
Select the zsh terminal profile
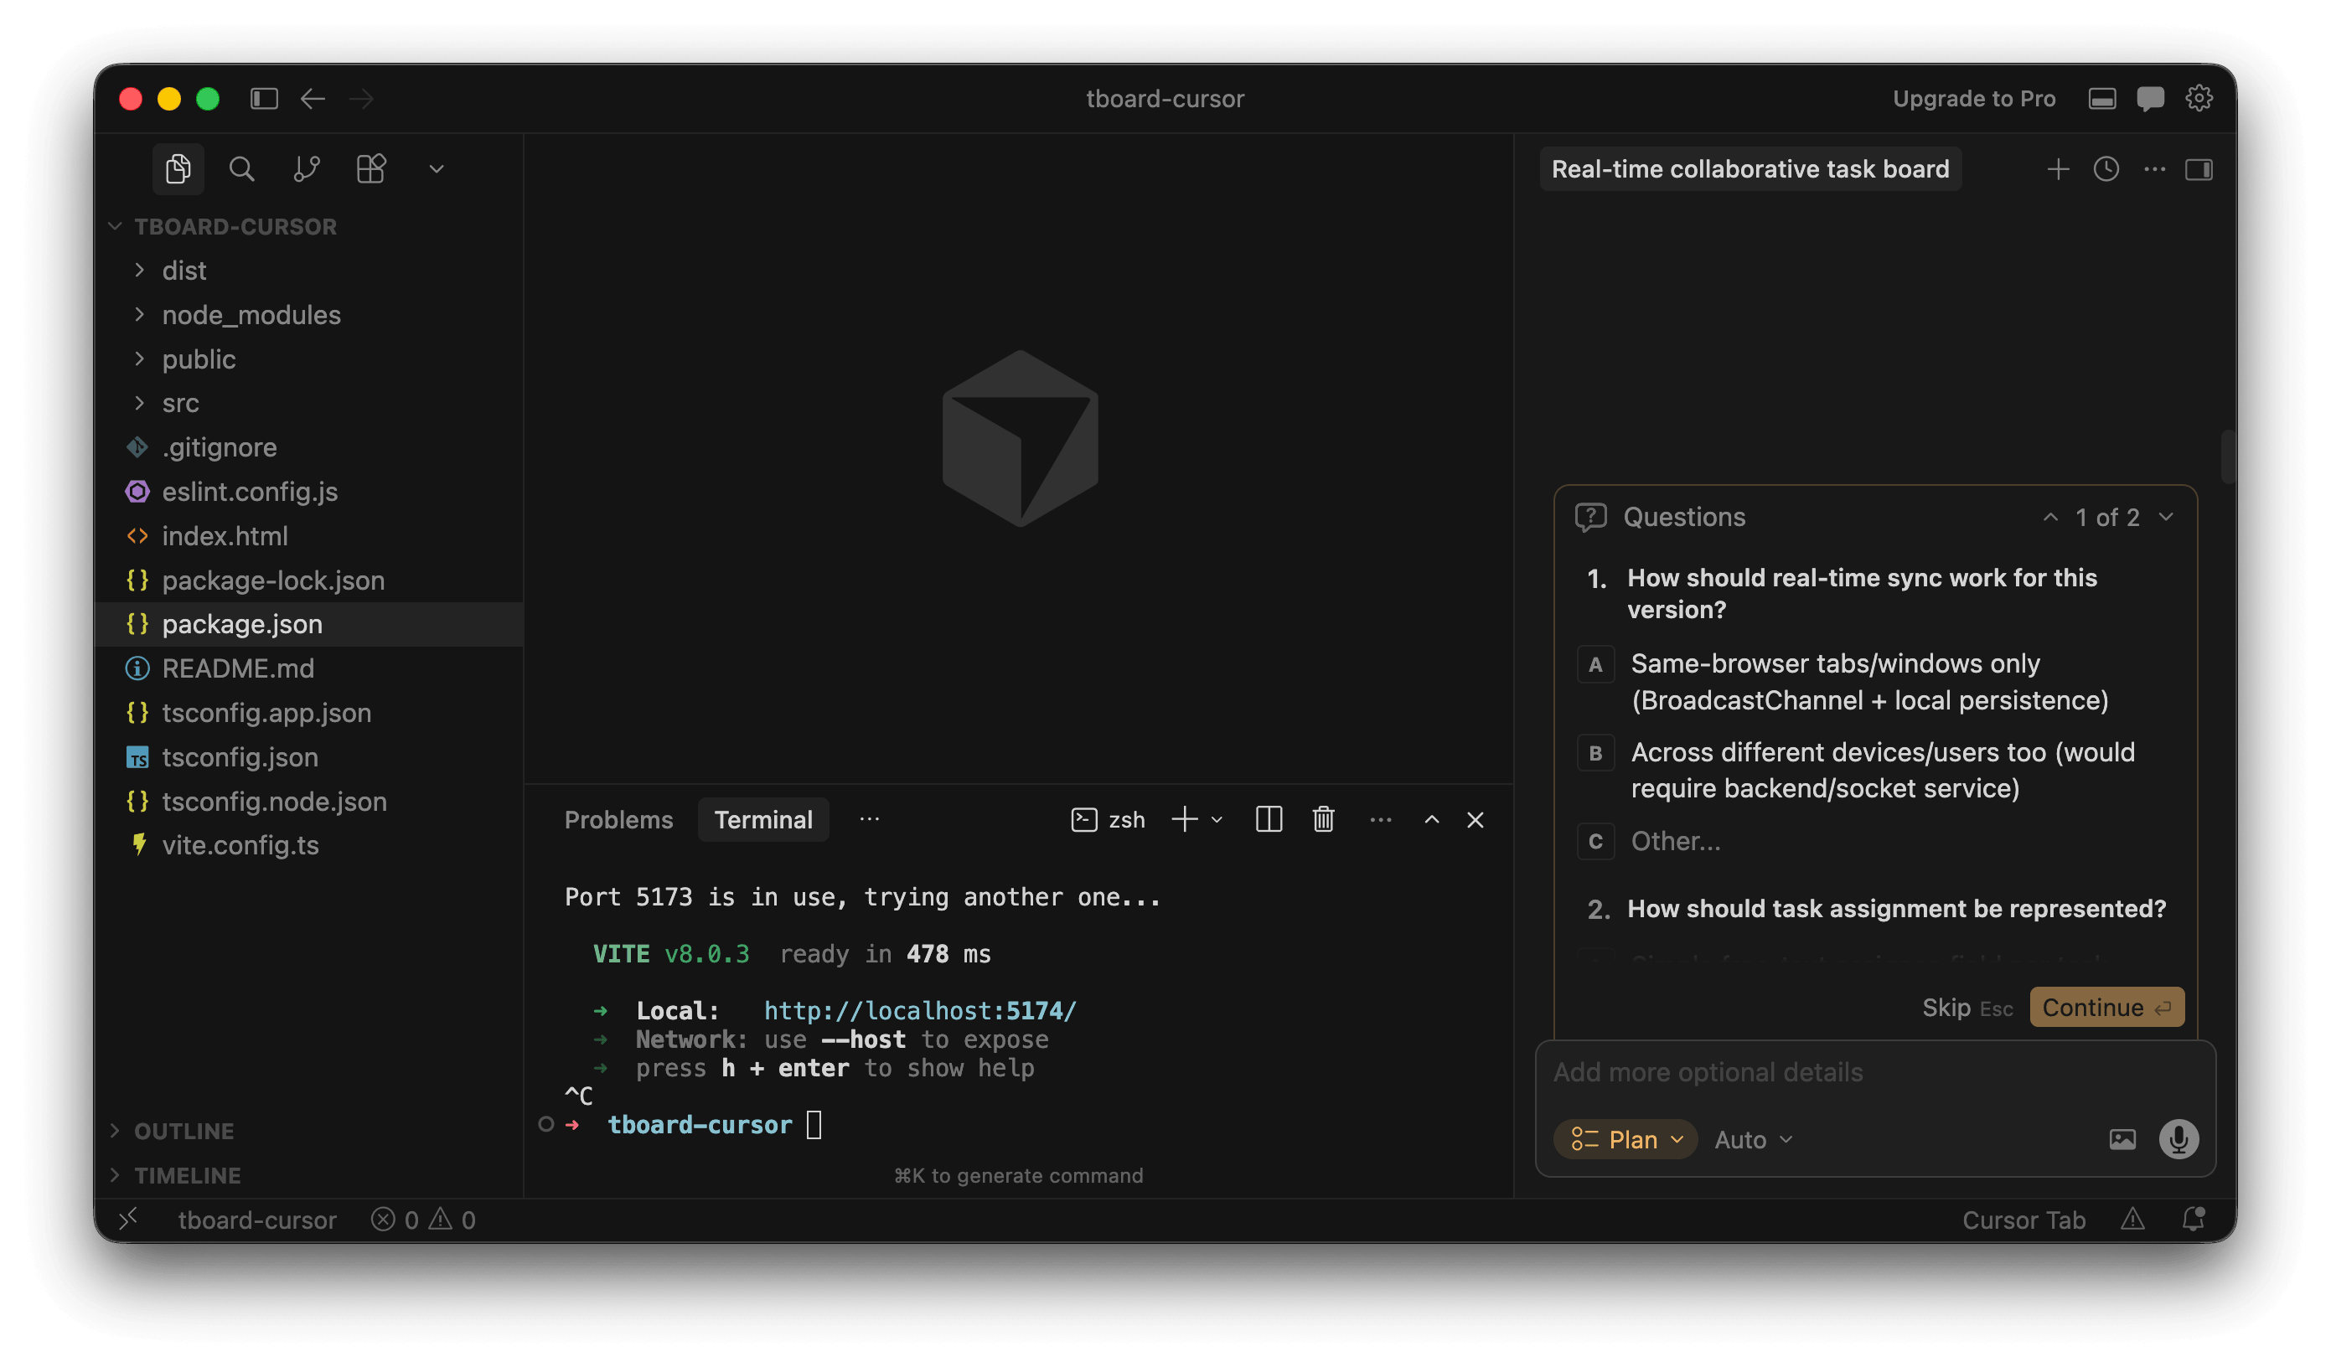1109,820
